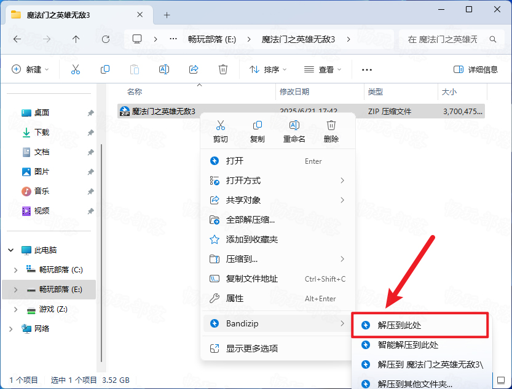Click the 畅玩部落 (E:) breadcrumb
Image resolution: width=512 pixels, height=389 pixels.
pos(212,39)
